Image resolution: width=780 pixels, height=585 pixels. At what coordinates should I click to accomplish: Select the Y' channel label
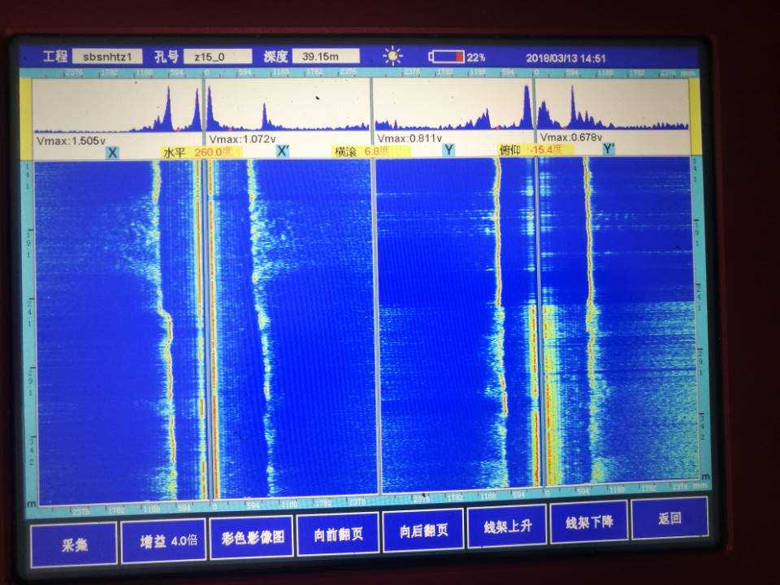pos(609,149)
